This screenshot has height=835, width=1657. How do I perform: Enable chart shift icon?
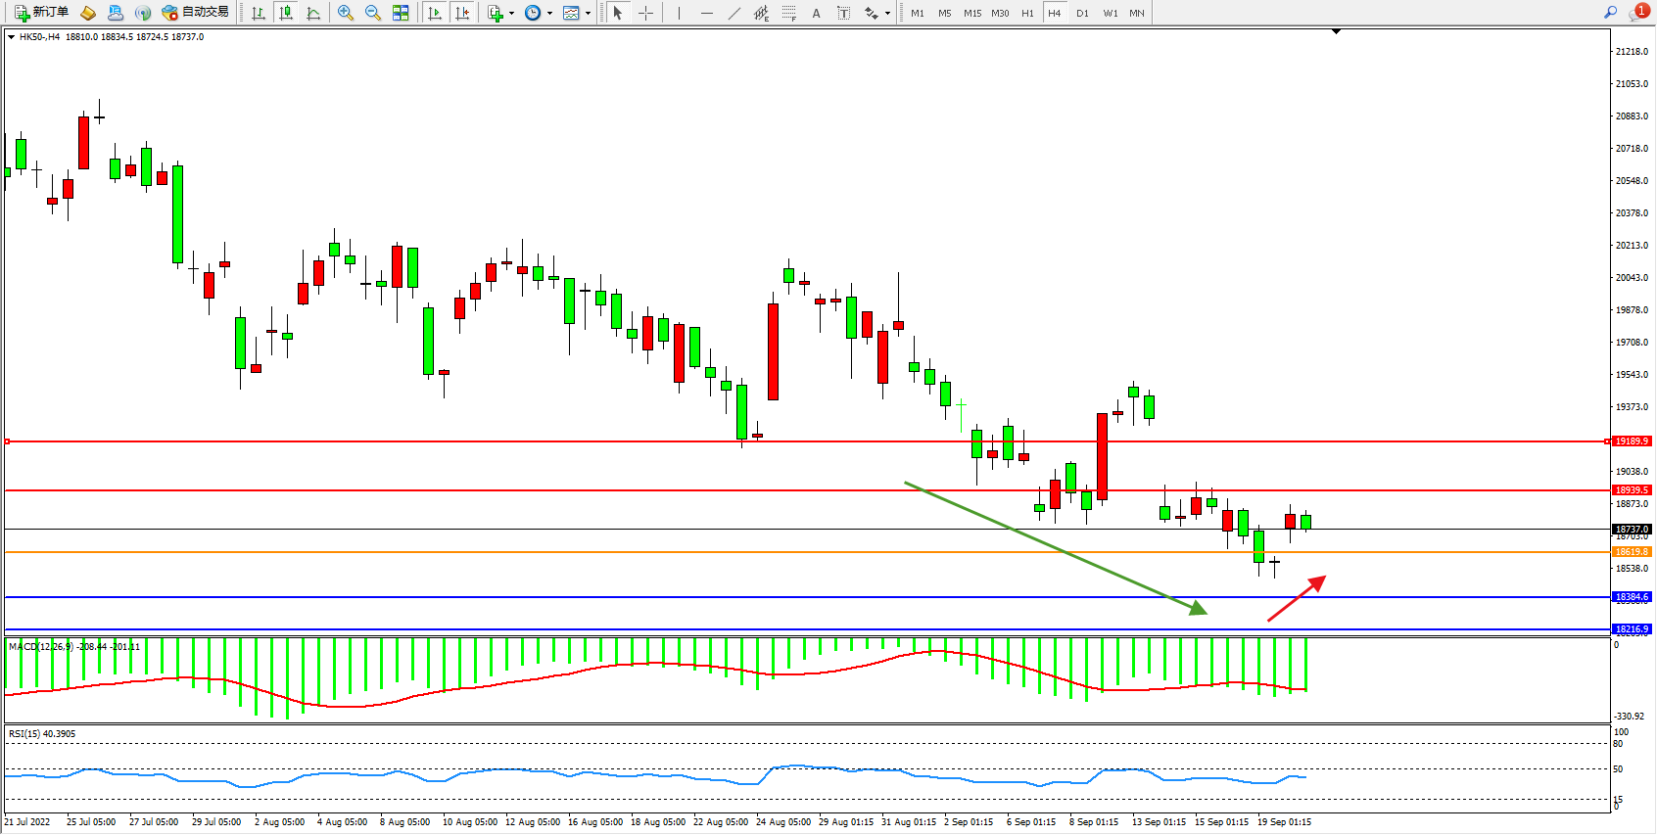(x=462, y=13)
